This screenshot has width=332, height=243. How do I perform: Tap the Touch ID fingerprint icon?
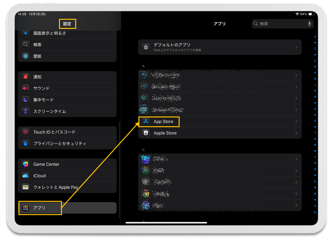[x=26, y=132]
